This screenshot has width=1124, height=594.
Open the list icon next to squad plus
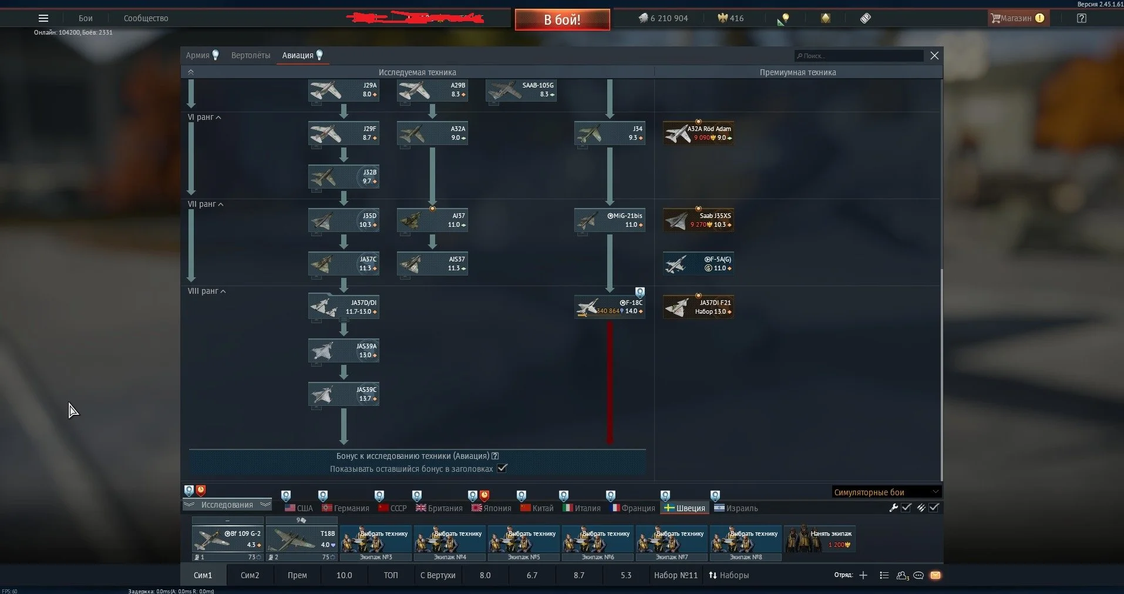coord(884,575)
